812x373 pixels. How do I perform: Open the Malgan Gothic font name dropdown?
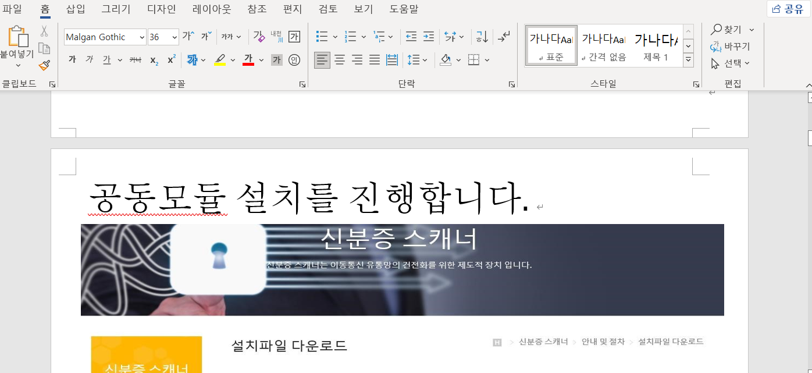coord(142,37)
